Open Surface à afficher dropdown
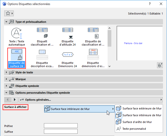167x136 pixels. (x=79, y=109)
